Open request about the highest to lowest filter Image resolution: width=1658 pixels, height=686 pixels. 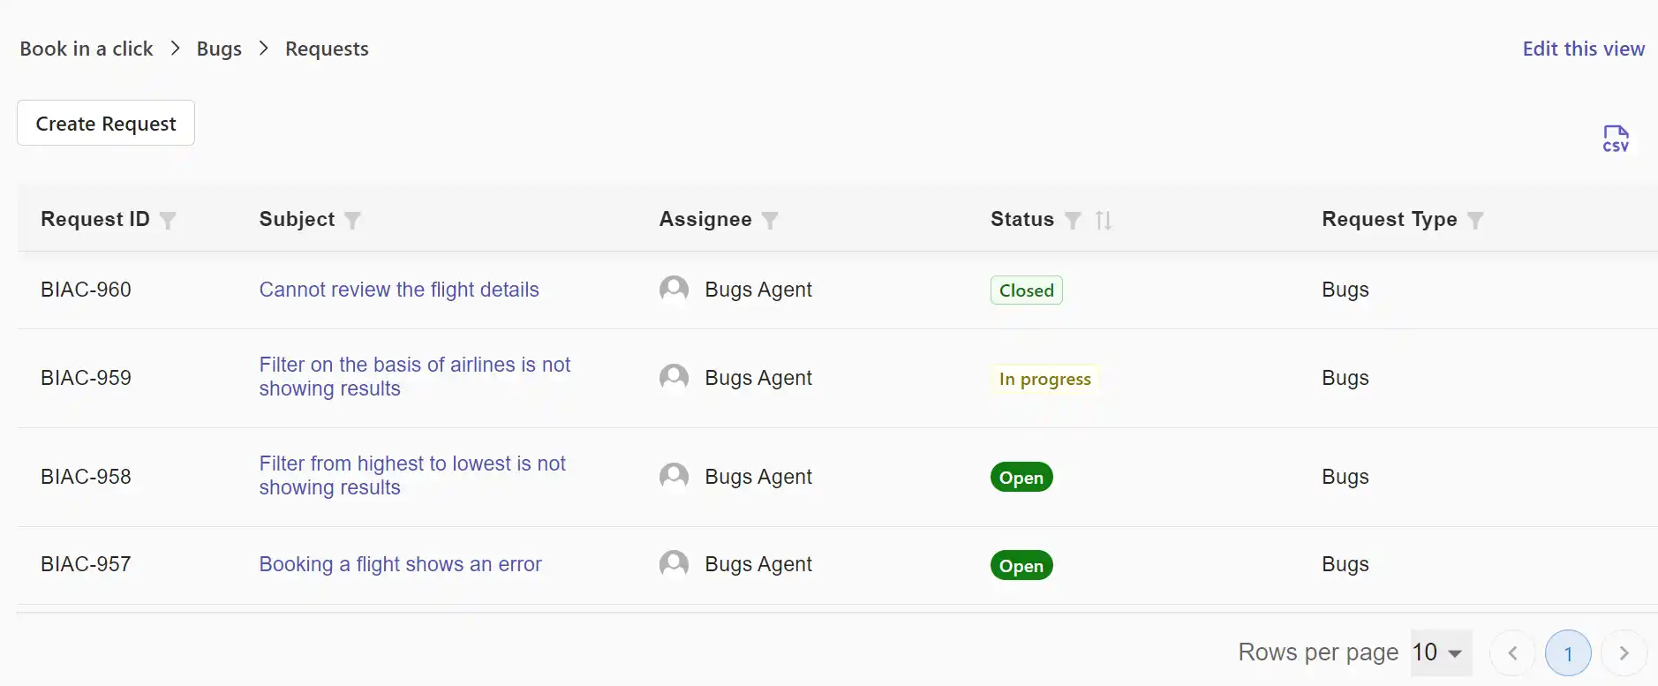coord(412,476)
